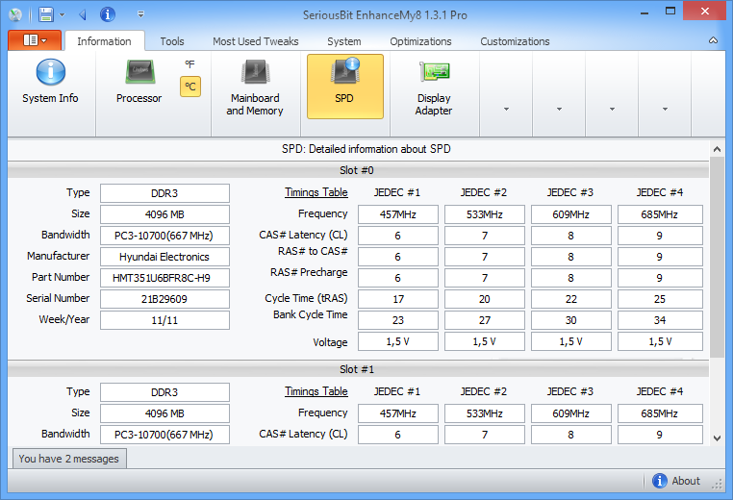Screen dimensions: 733x500
Task: Open the customize quick access toolbar dropdown
Action: [140, 14]
